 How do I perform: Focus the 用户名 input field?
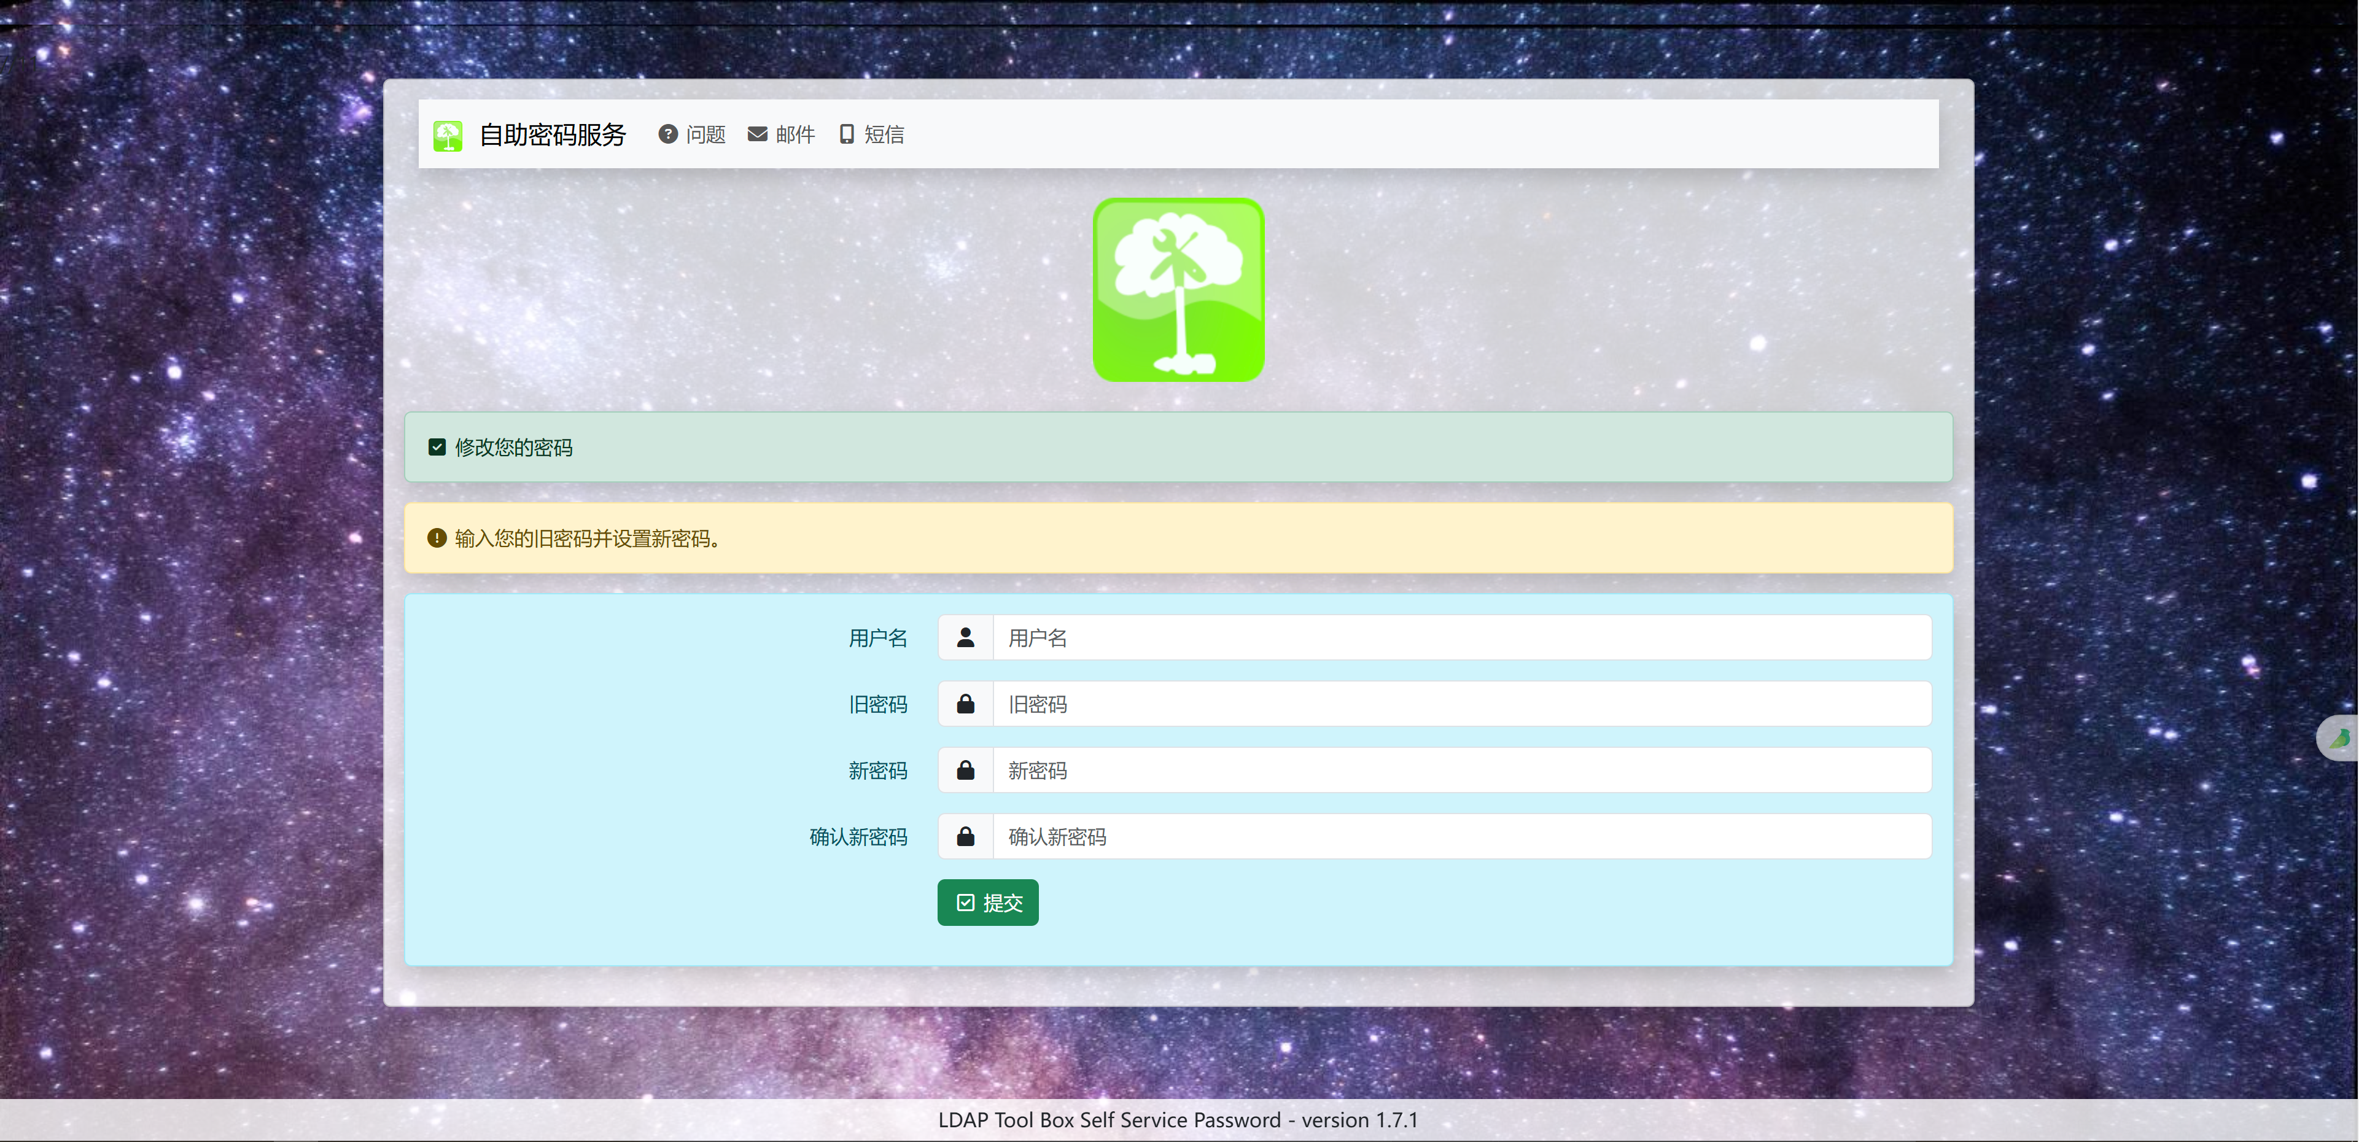tap(1461, 637)
